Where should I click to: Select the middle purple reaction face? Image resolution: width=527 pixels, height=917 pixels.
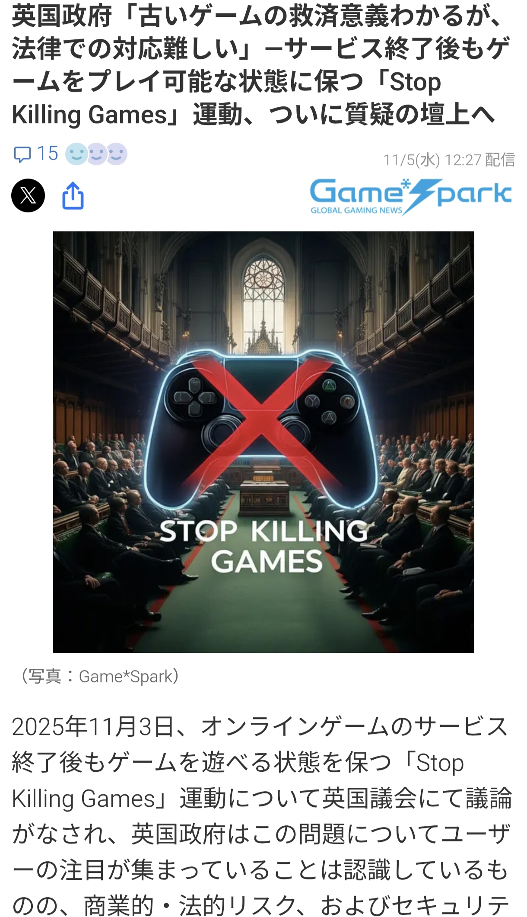tap(97, 154)
